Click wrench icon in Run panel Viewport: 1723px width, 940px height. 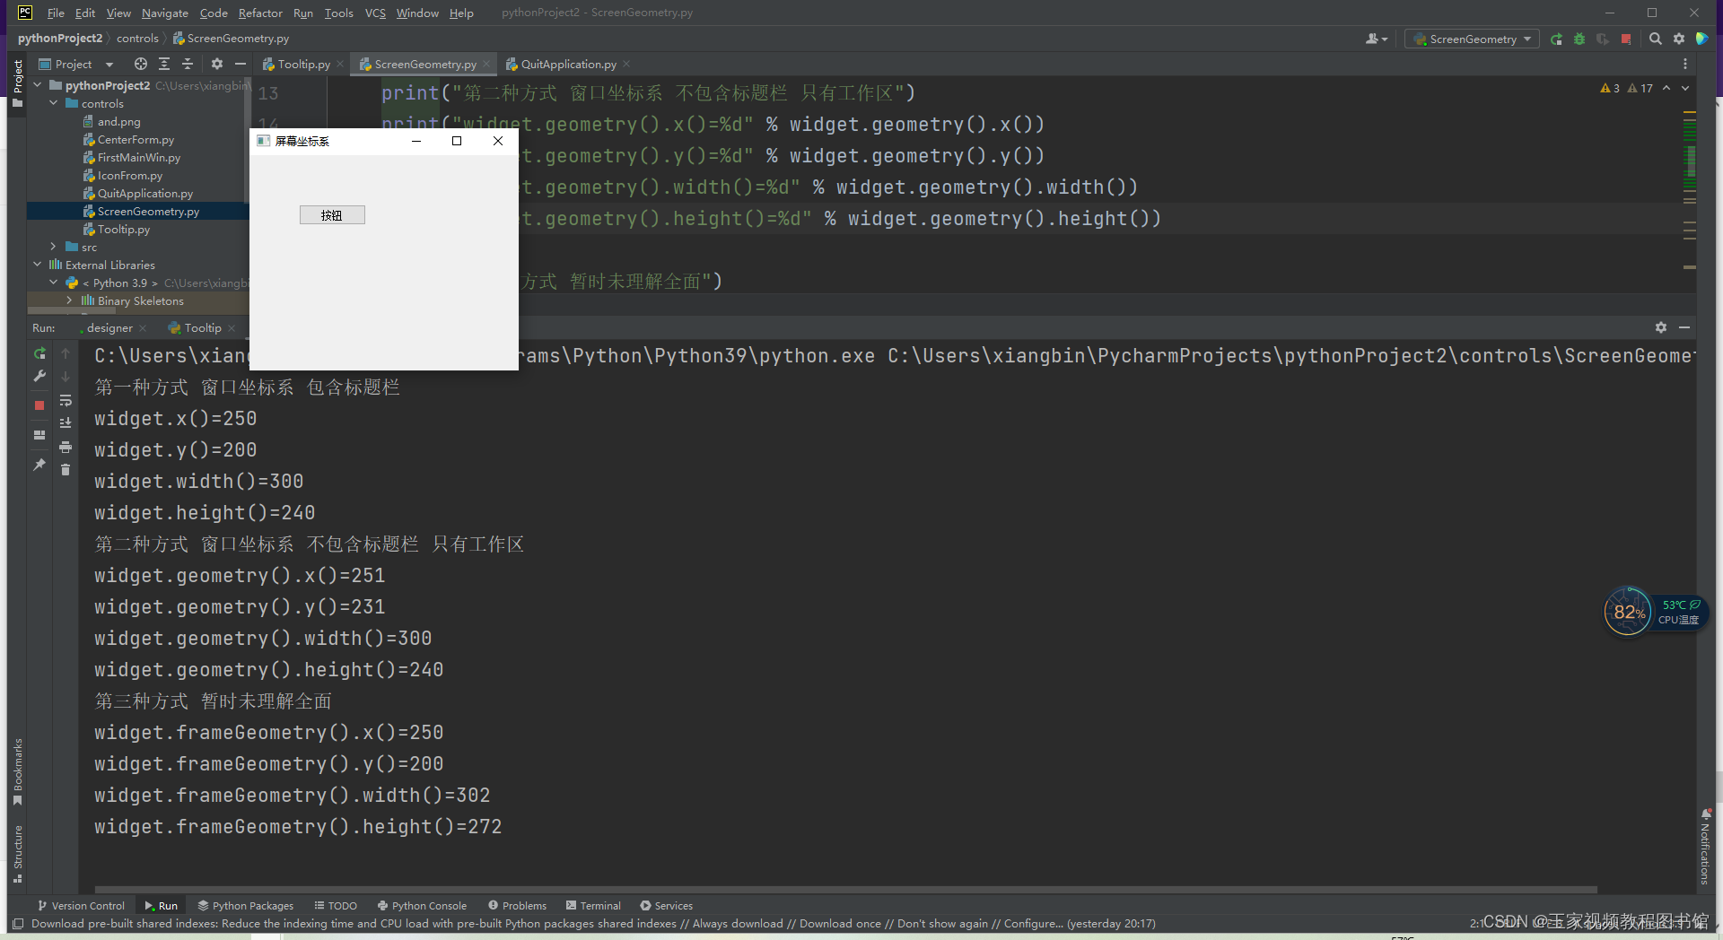pyautogui.click(x=39, y=377)
